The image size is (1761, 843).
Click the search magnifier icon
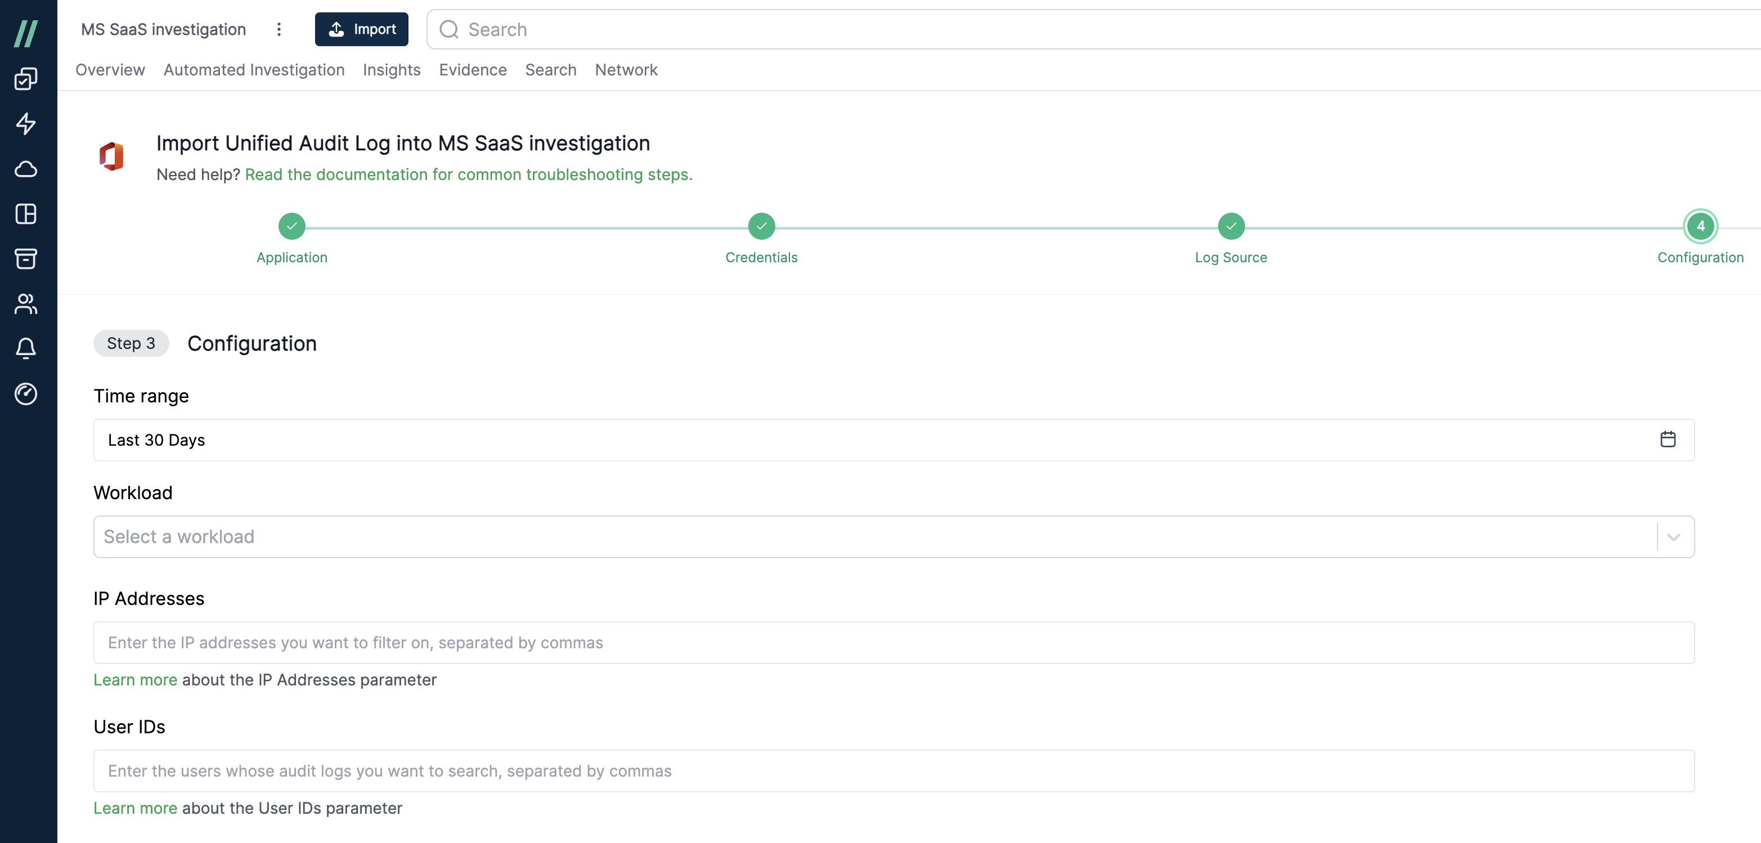point(448,29)
